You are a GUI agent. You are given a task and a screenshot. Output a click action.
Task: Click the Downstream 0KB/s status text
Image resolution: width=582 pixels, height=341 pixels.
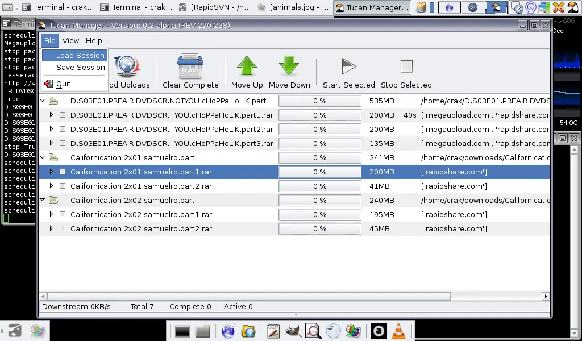pyautogui.click(x=77, y=306)
